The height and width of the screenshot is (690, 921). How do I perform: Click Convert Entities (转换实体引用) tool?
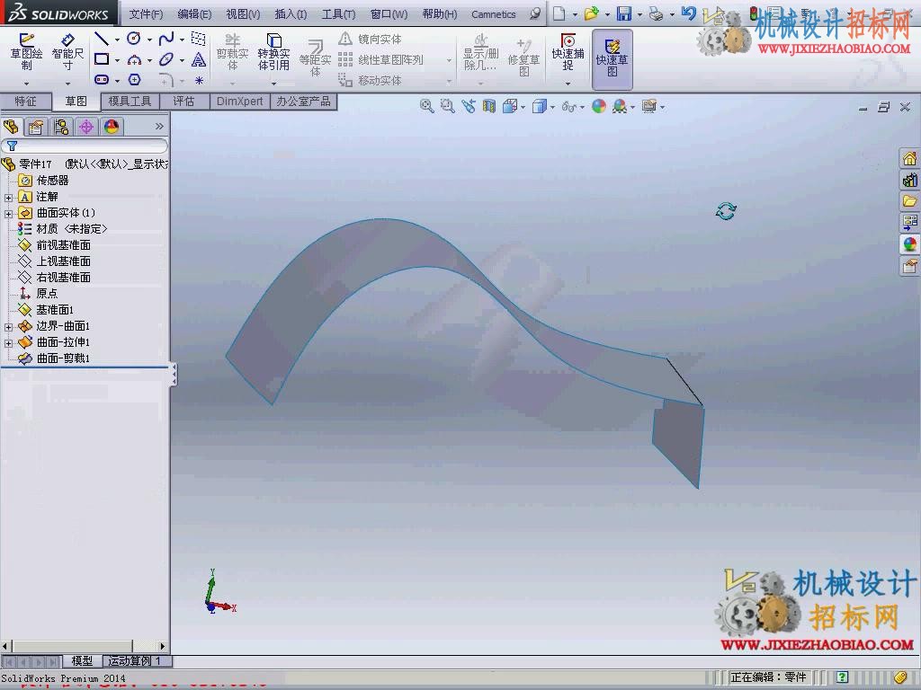point(273,51)
